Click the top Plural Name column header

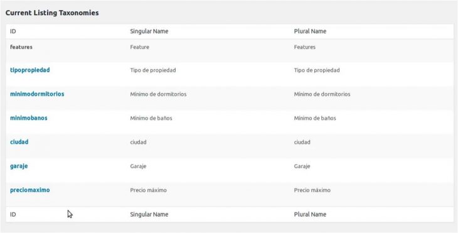point(310,31)
